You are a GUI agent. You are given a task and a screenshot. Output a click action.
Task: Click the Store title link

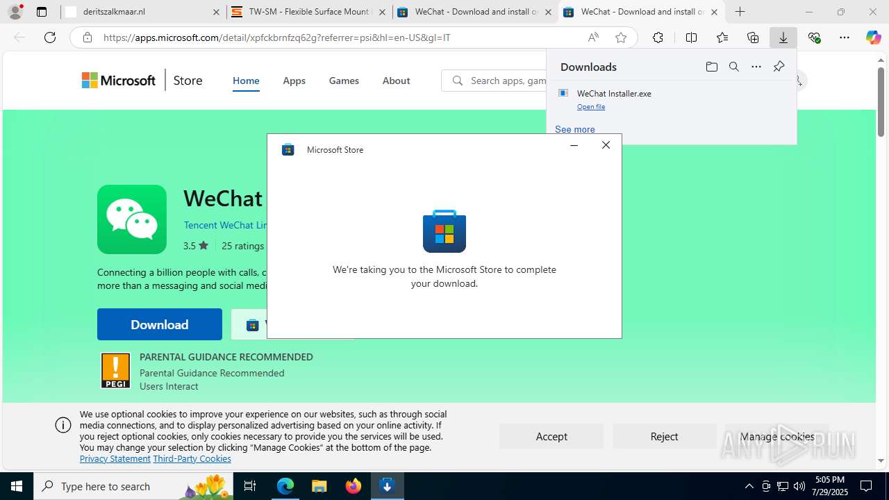(x=188, y=81)
